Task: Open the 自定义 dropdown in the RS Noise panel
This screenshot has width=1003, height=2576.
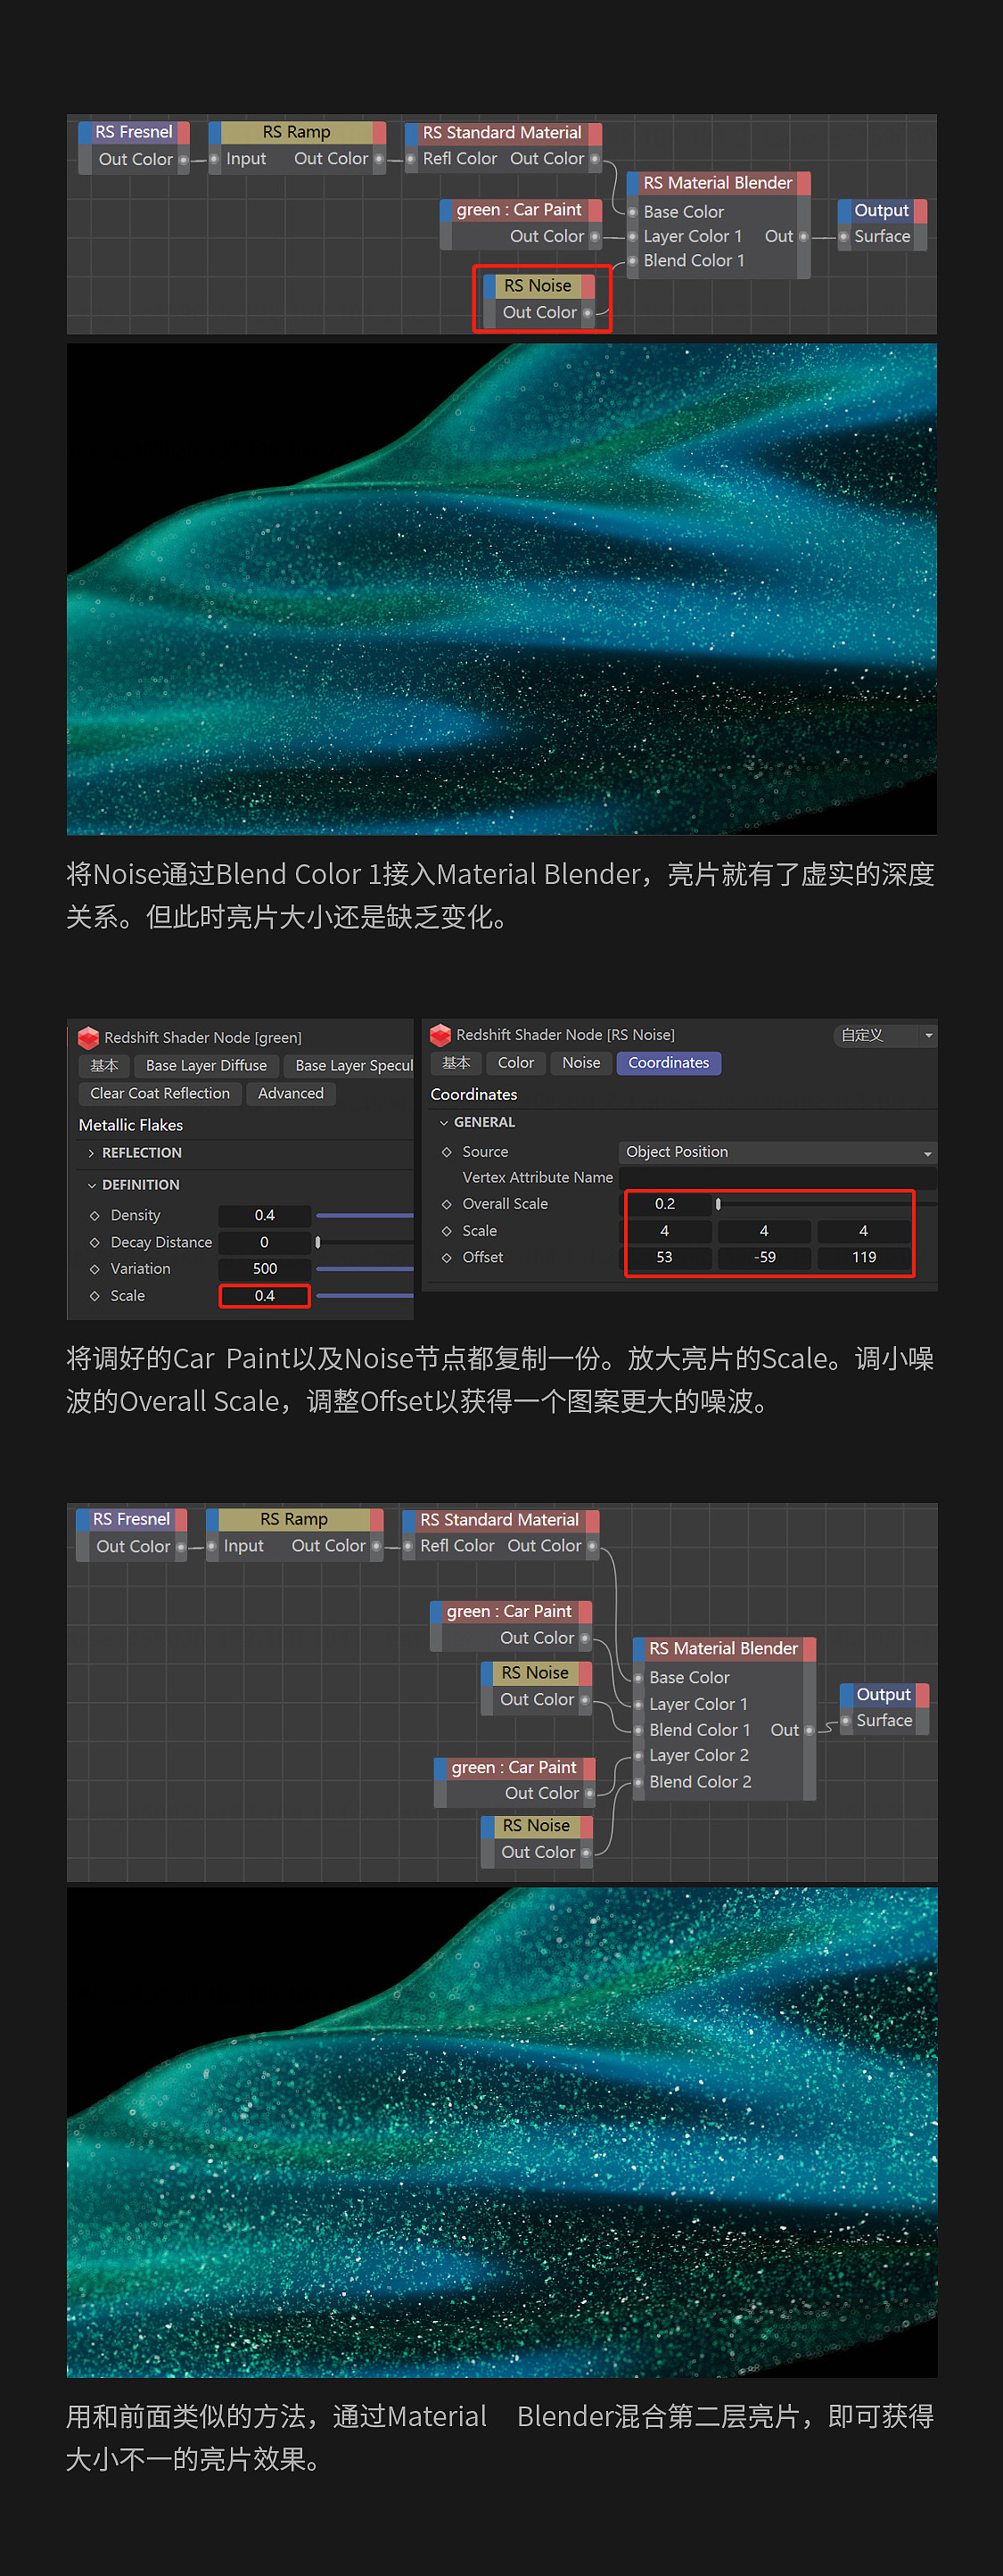Action: tap(885, 1035)
